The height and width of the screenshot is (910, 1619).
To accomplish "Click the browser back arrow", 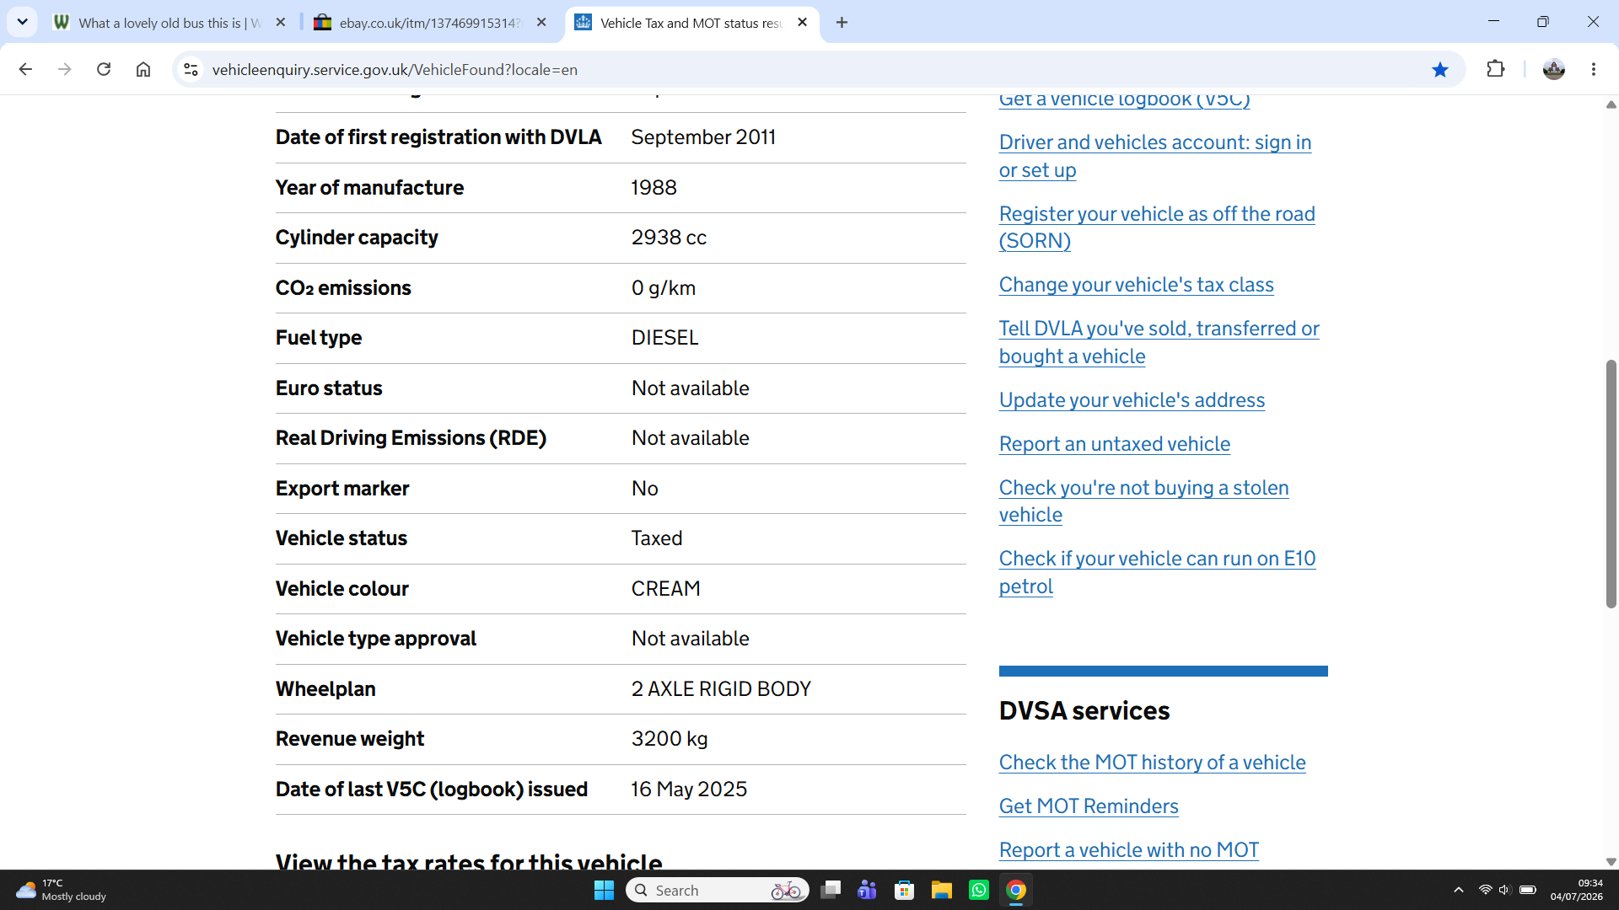I will 25,69.
